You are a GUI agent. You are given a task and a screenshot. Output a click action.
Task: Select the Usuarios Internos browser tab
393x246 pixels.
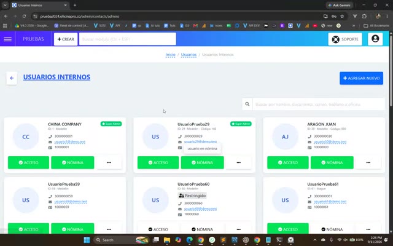click(40, 5)
